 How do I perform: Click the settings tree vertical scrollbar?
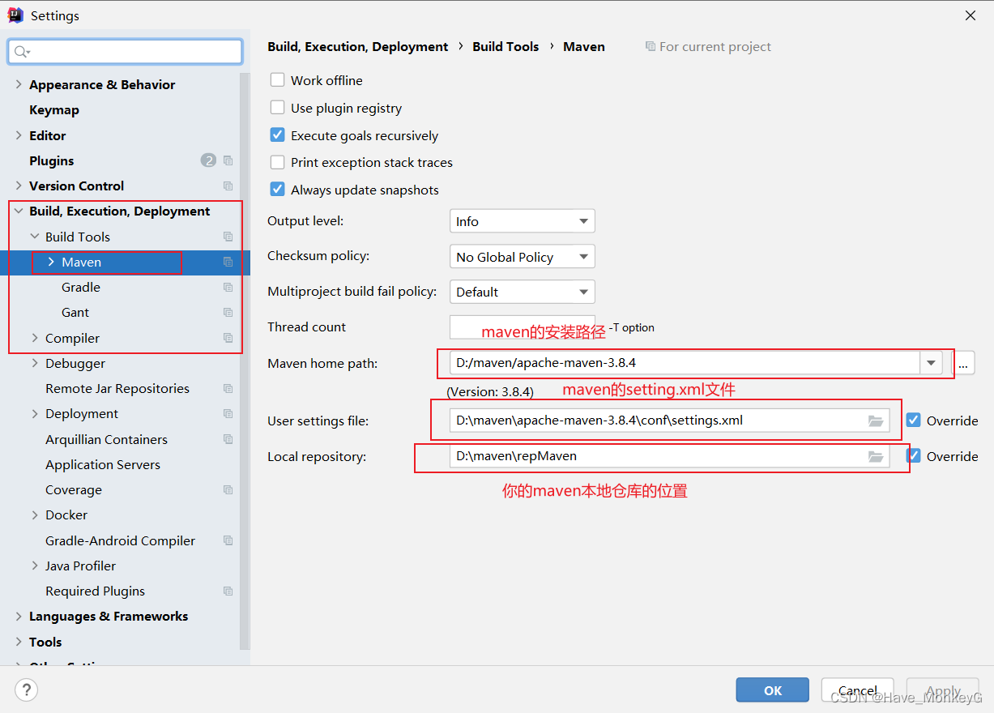245,361
